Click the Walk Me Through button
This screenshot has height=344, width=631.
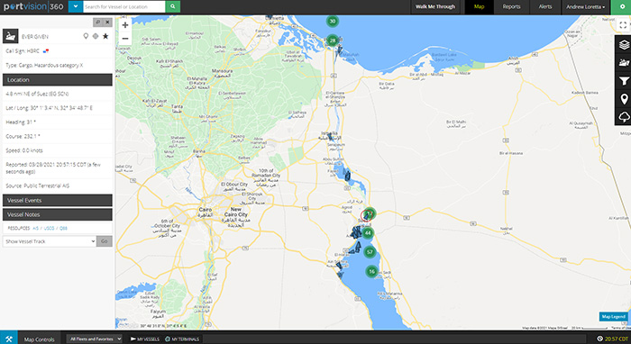[435, 7]
